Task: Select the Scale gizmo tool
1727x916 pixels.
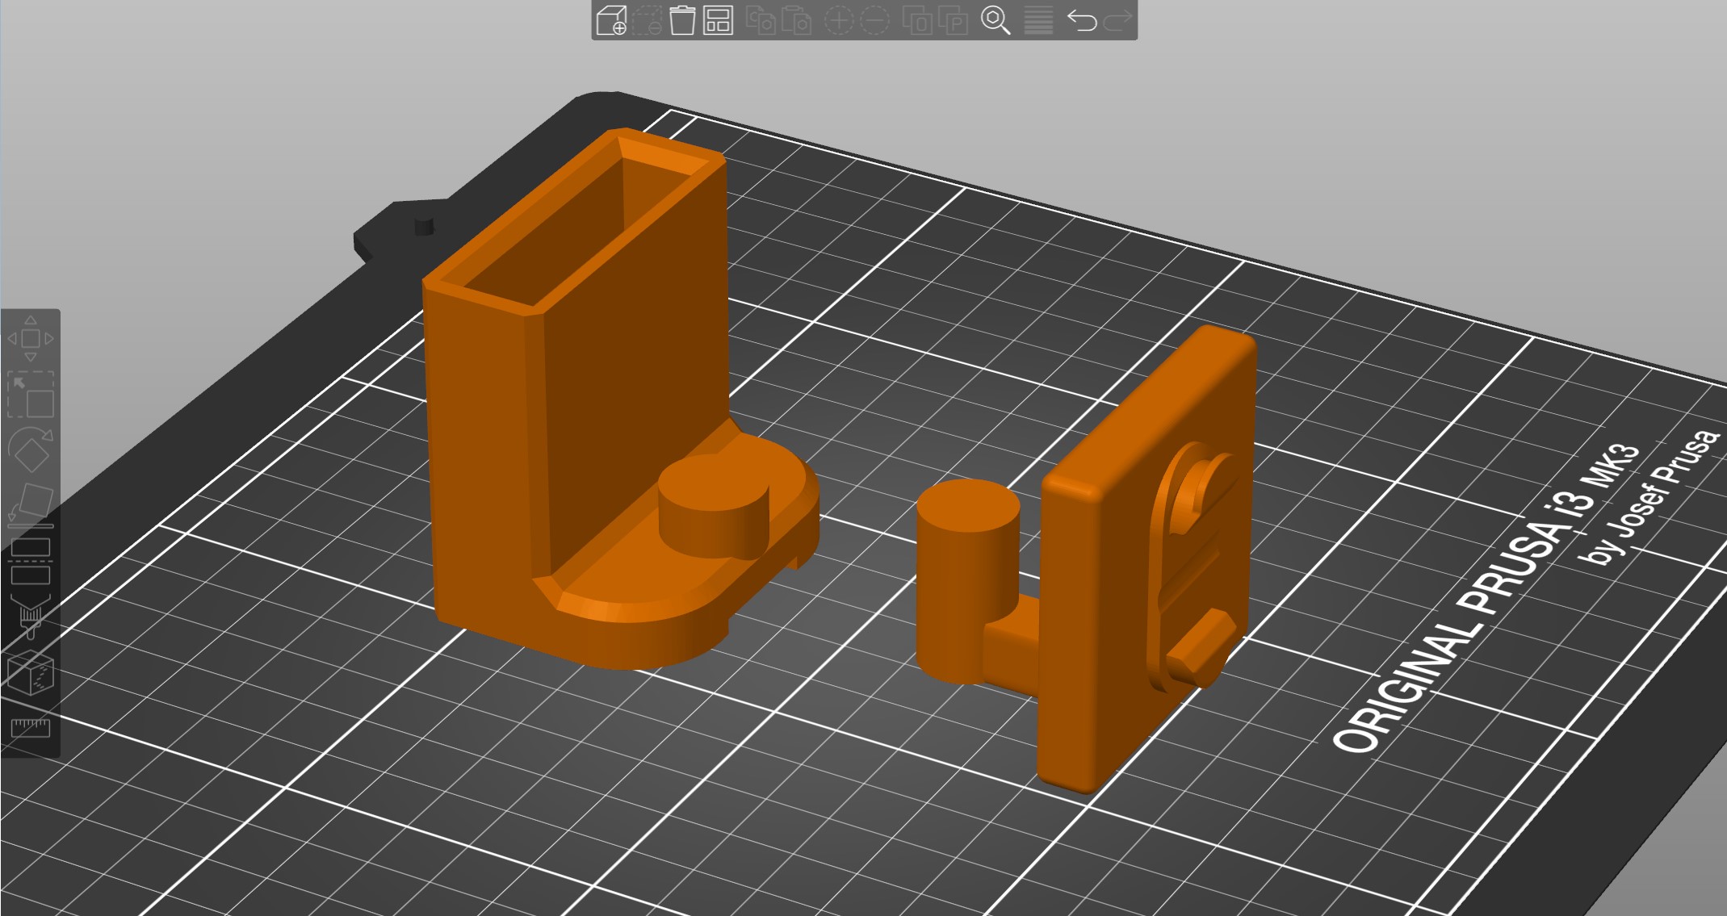Action: 31,394
